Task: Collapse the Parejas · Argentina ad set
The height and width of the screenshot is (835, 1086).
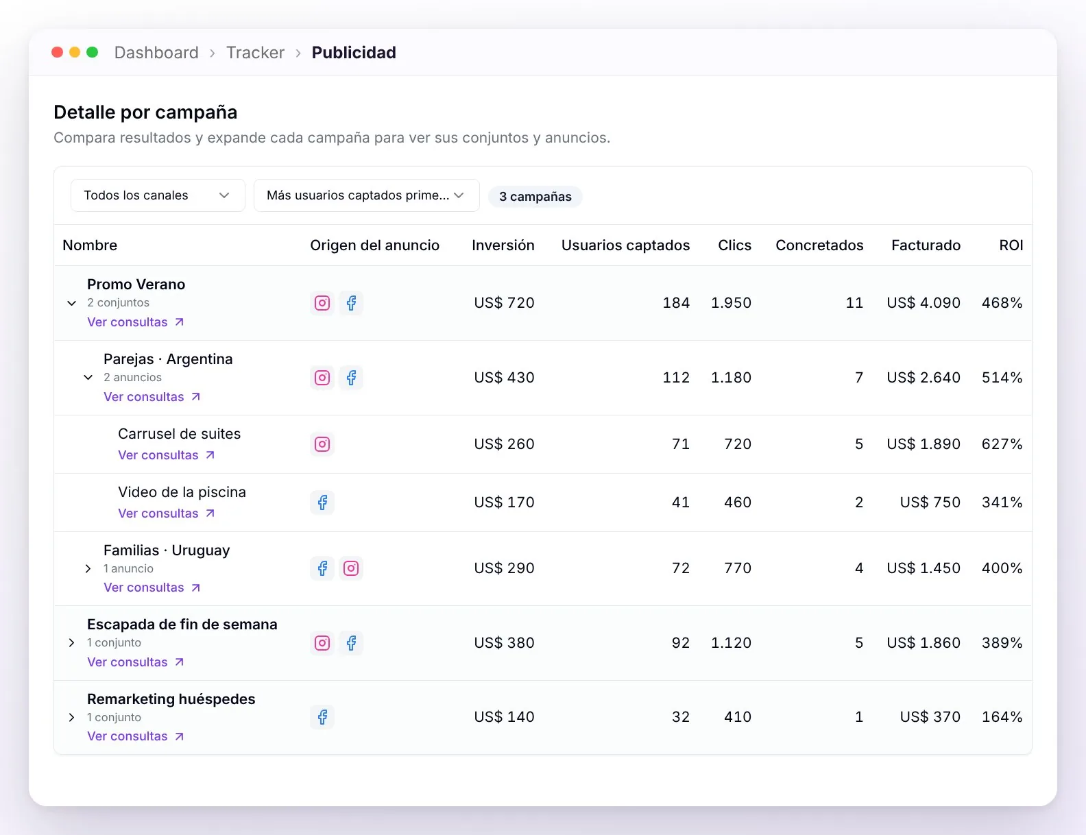Action: pyautogui.click(x=88, y=378)
